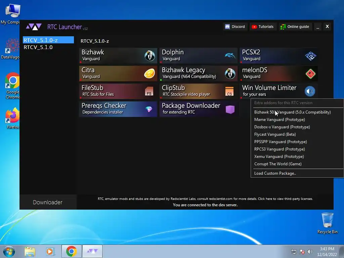Click the YouTube icon on Tutorials
344x258 pixels.
pos(254,27)
